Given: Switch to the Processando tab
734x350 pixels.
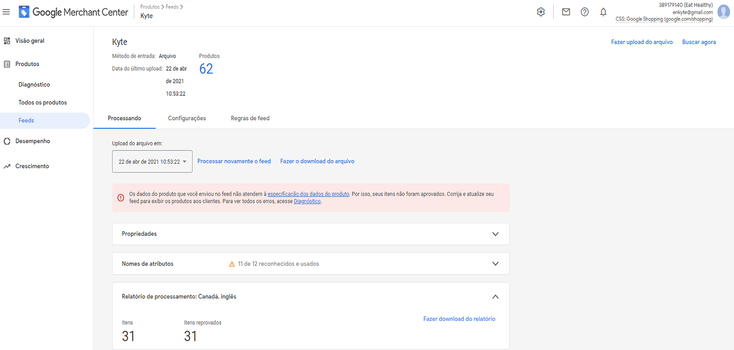Looking at the screenshot, I should [x=125, y=118].
